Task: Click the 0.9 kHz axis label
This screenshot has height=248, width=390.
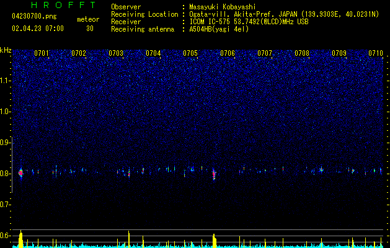Action: (5, 143)
